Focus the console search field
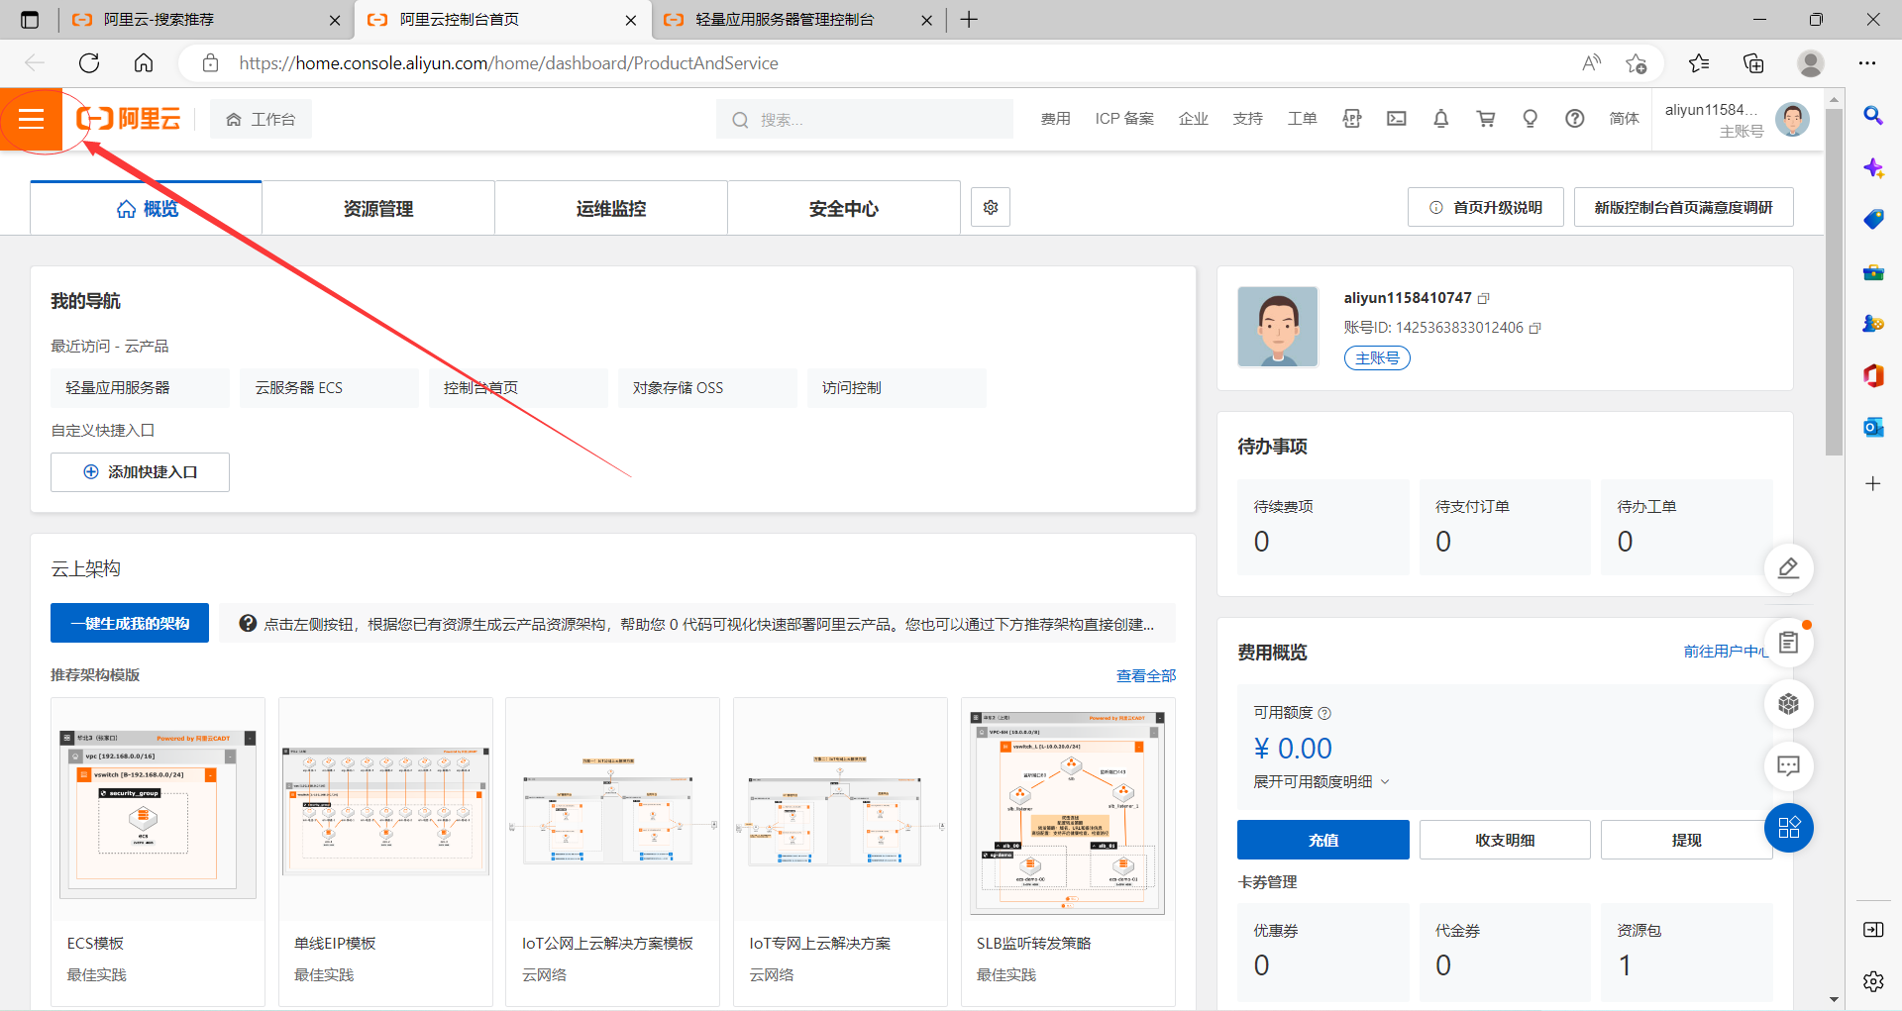Image resolution: width=1902 pixels, height=1011 pixels. pyautogui.click(x=865, y=119)
